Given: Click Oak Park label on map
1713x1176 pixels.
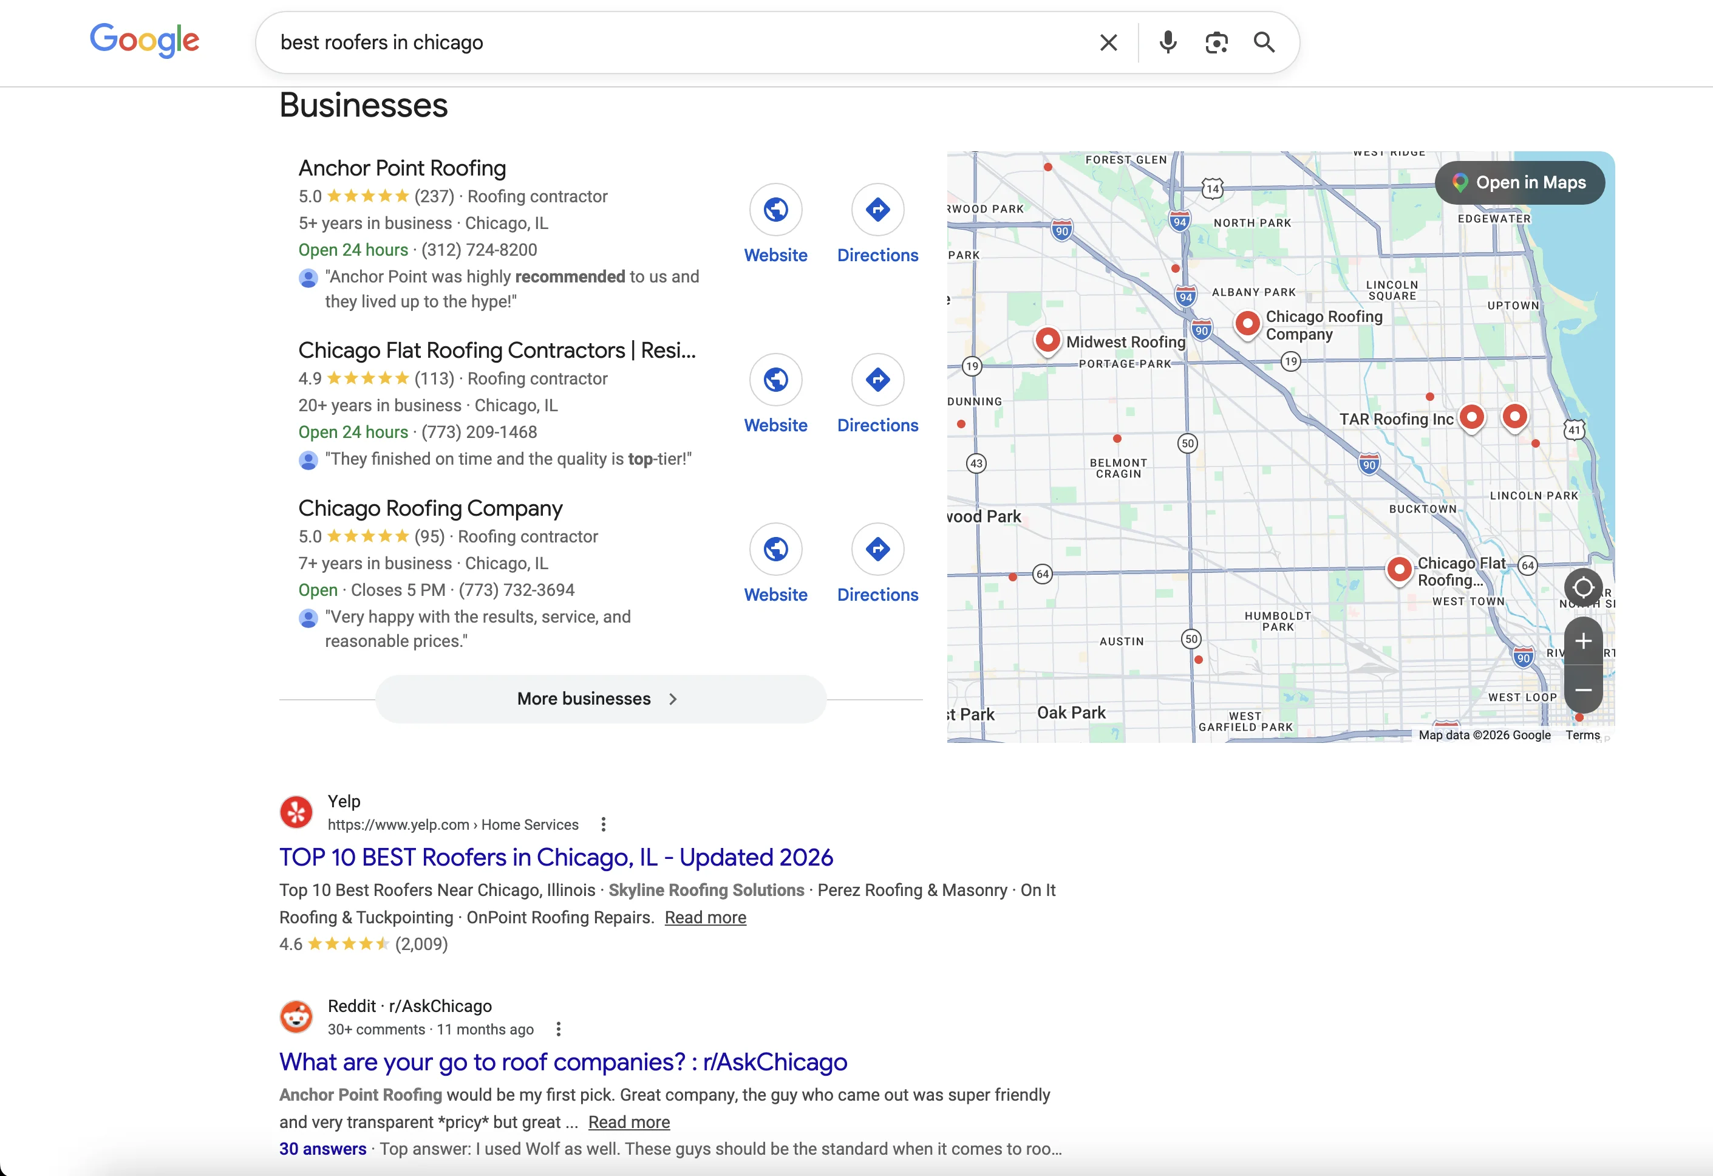Looking at the screenshot, I should (x=1071, y=713).
